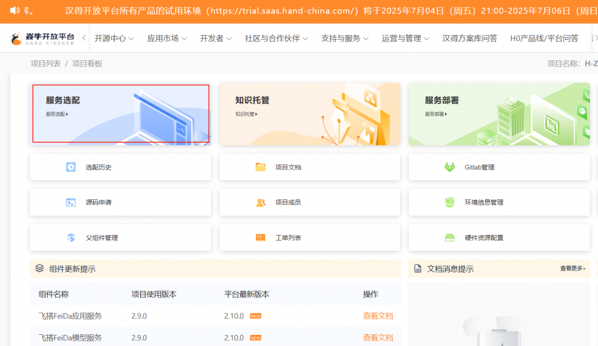The width and height of the screenshot is (598, 346).
Task: Expand the 运营与管理 dropdown menu
Action: coord(405,39)
